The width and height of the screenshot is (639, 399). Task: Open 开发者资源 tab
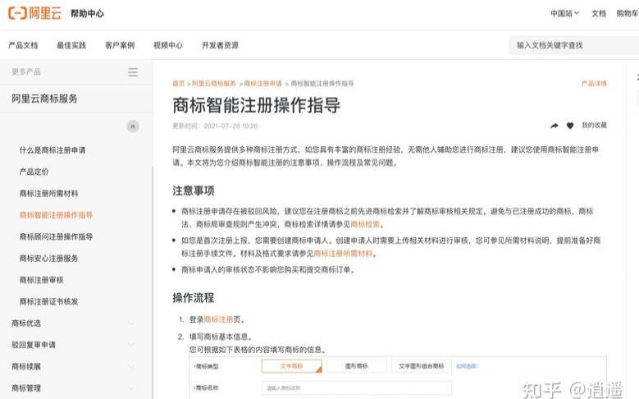[220, 45]
